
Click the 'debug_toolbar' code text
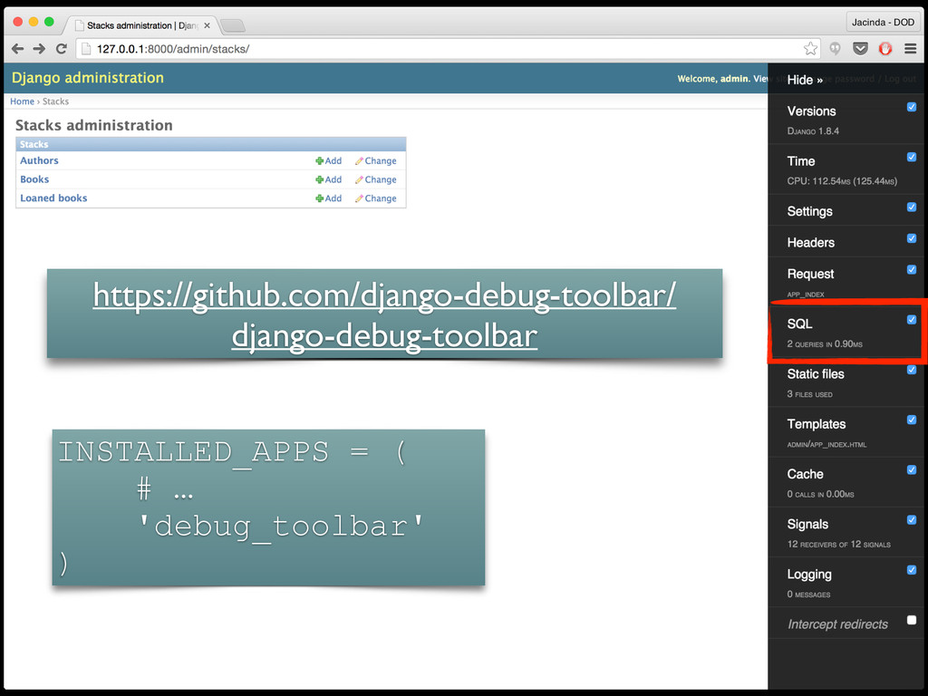pos(281,527)
